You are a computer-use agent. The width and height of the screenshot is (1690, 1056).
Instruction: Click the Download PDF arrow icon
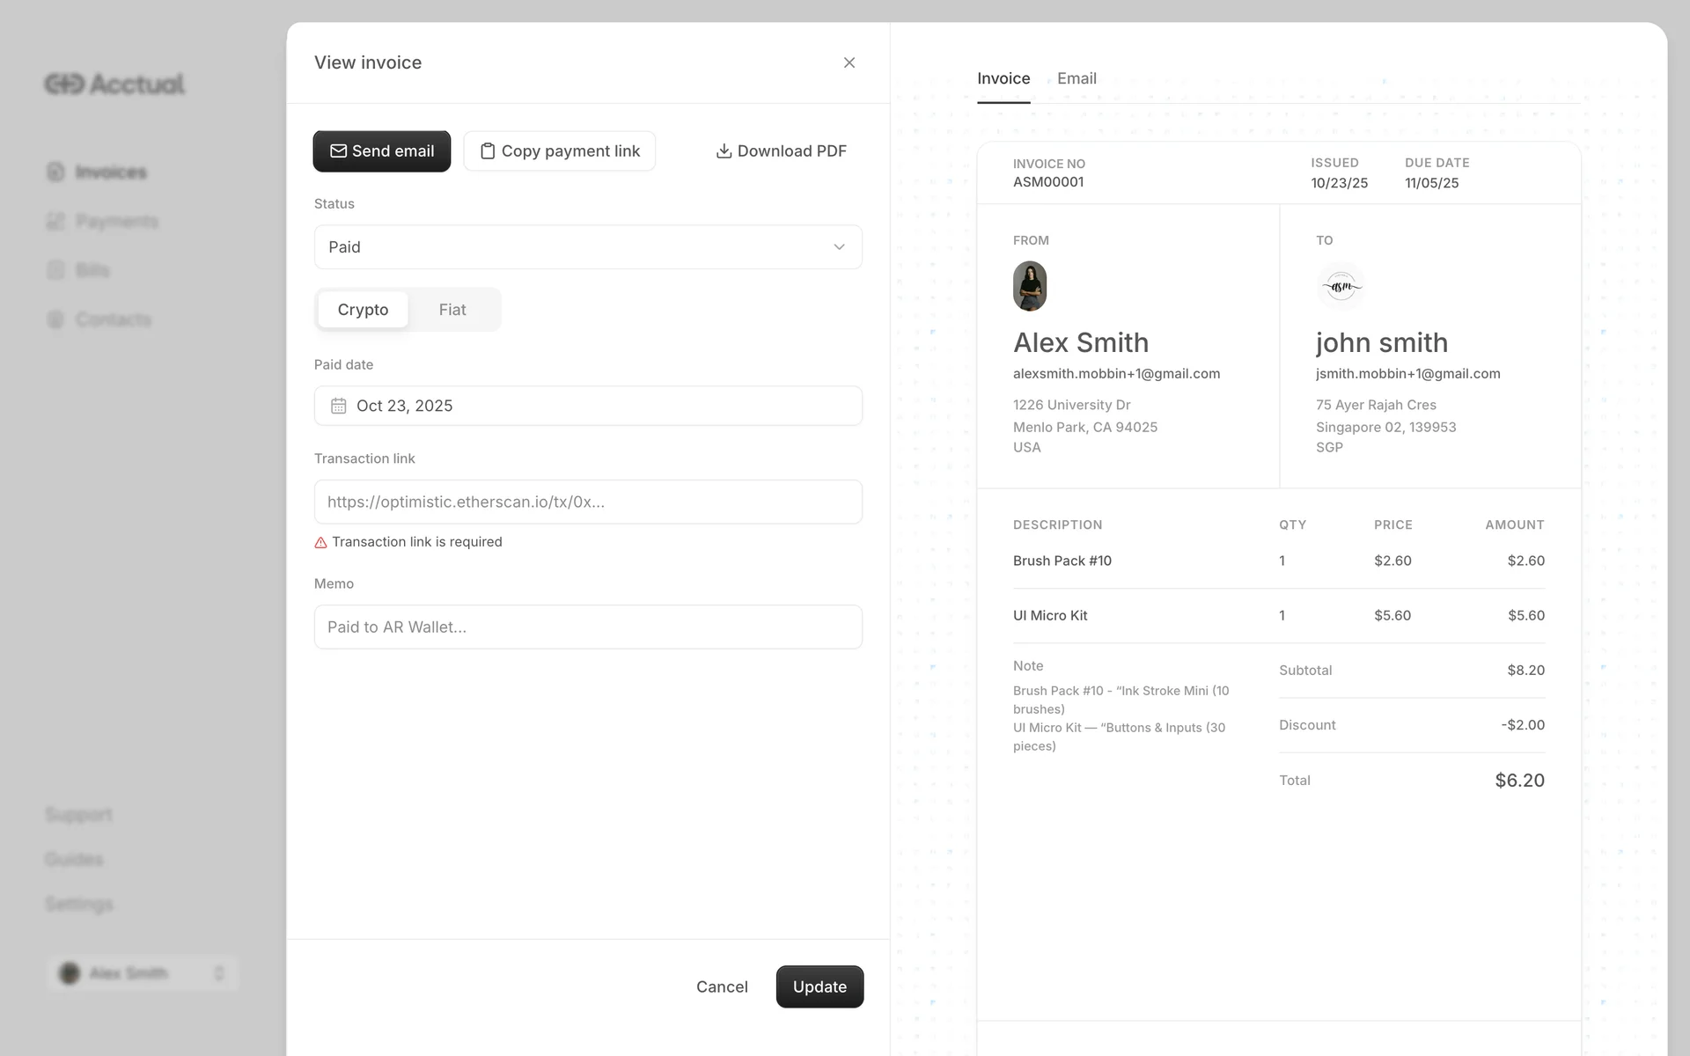(x=724, y=151)
